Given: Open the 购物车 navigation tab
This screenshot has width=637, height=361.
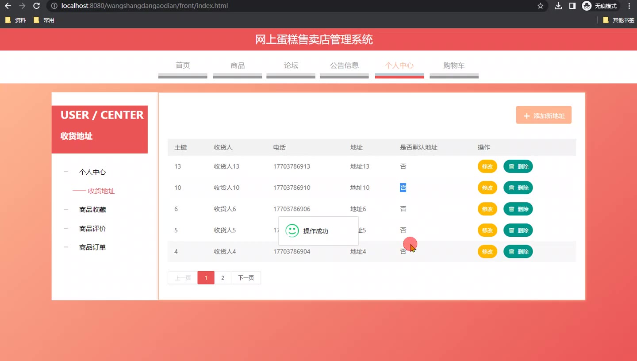Looking at the screenshot, I should 454,65.
